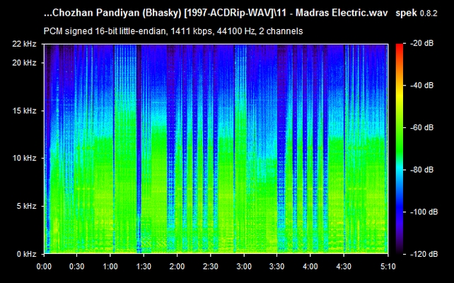Viewport: 454px width, 283px height.
Task: Click the 5:10 end time label
Action: click(x=388, y=266)
